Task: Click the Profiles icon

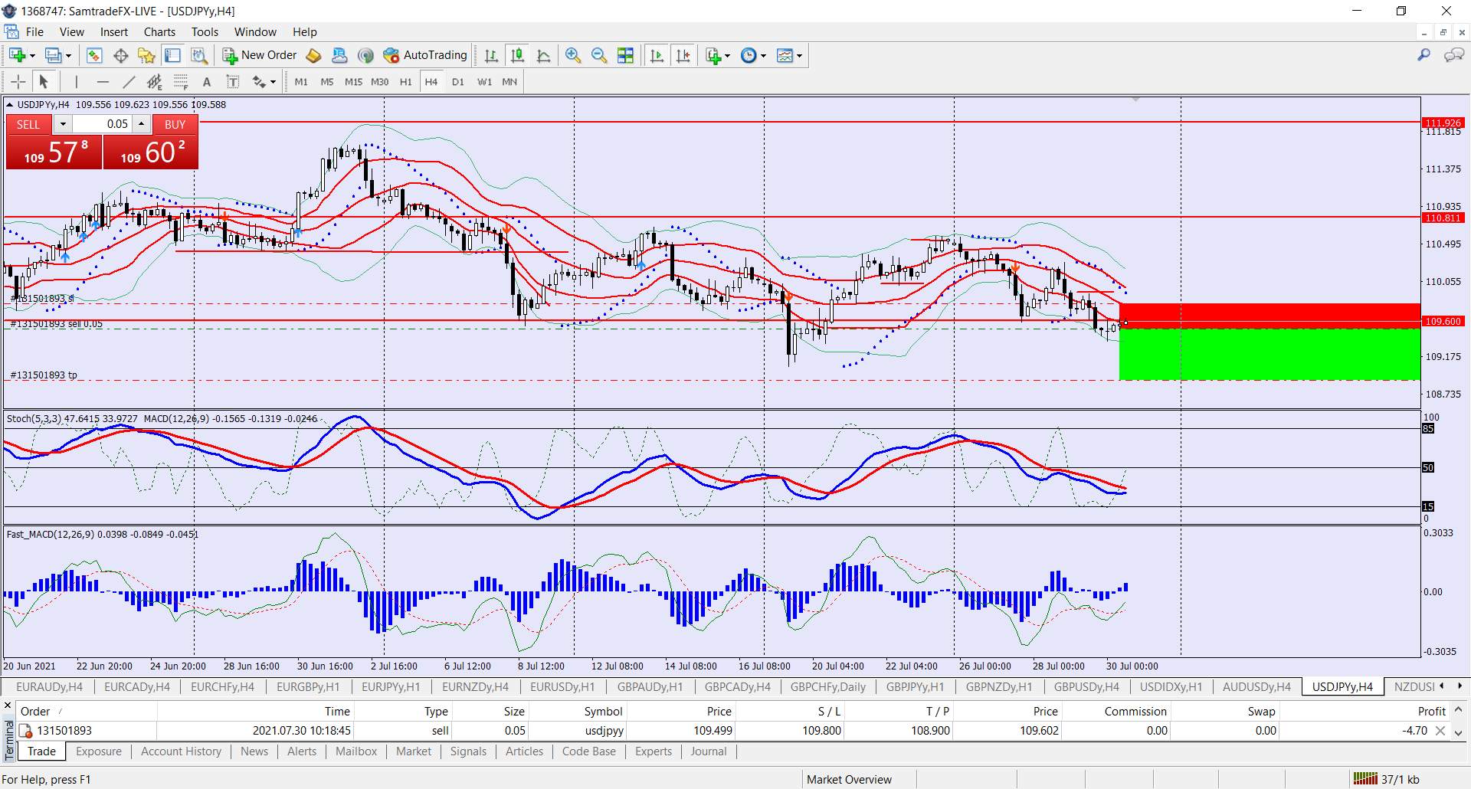Action: click(53, 55)
